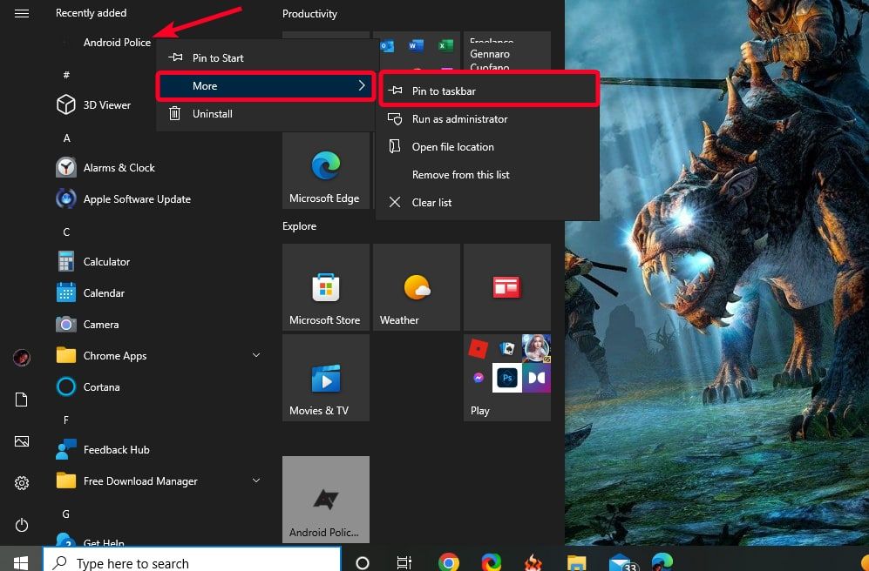Viewport: 869px width, 571px height.
Task: Open Task View on the taskbar
Action: tap(404, 562)
